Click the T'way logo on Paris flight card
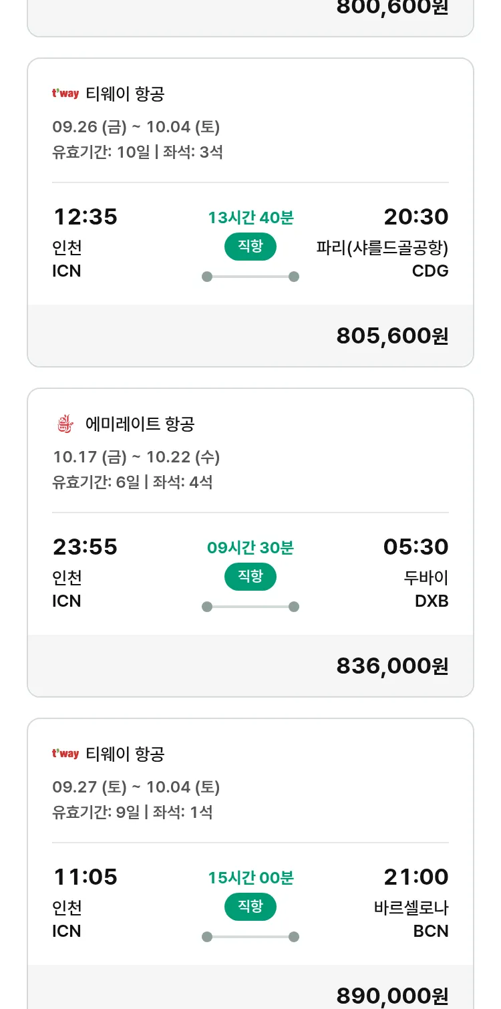The height and width of the screenshot is (1009, 501). (x=65, y=94)
